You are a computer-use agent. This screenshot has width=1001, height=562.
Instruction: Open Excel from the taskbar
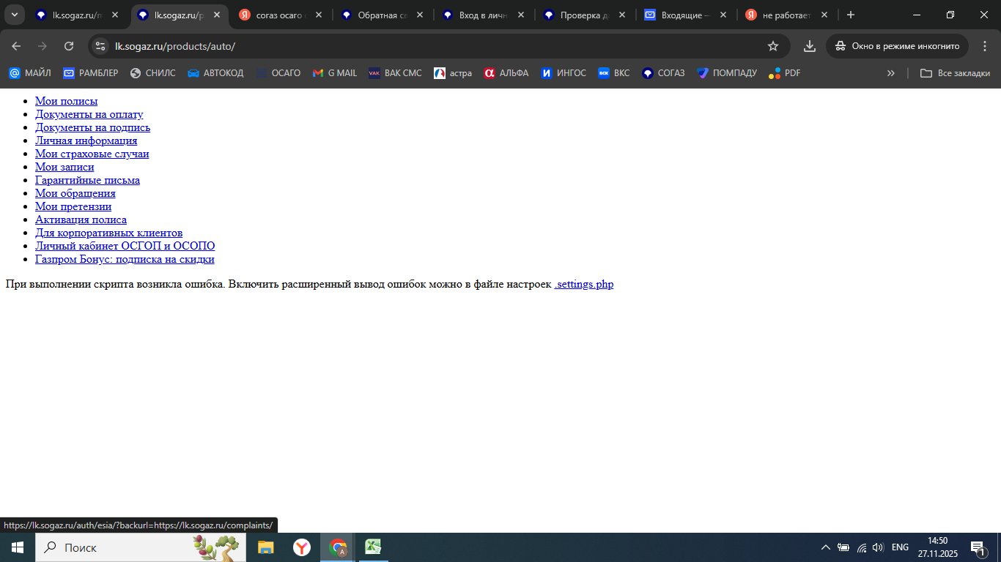pyautogui.click(x=374, y=547)
